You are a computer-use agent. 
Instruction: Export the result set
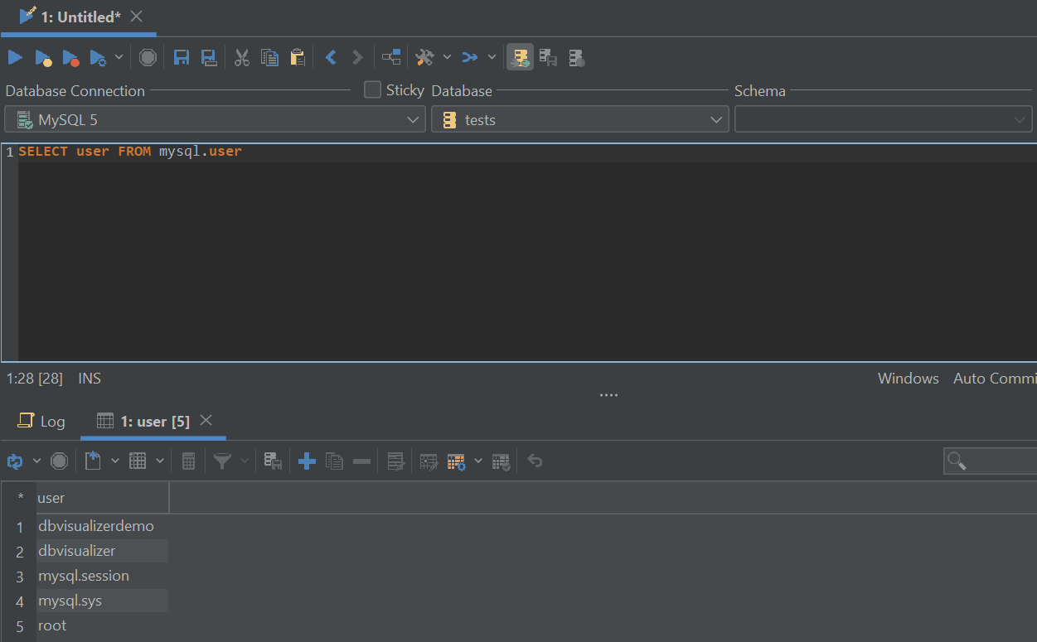(x=93, y=461)
